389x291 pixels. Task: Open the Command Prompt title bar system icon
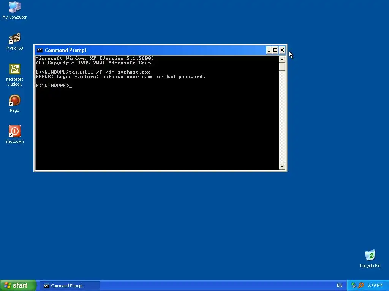pos(40,50)
